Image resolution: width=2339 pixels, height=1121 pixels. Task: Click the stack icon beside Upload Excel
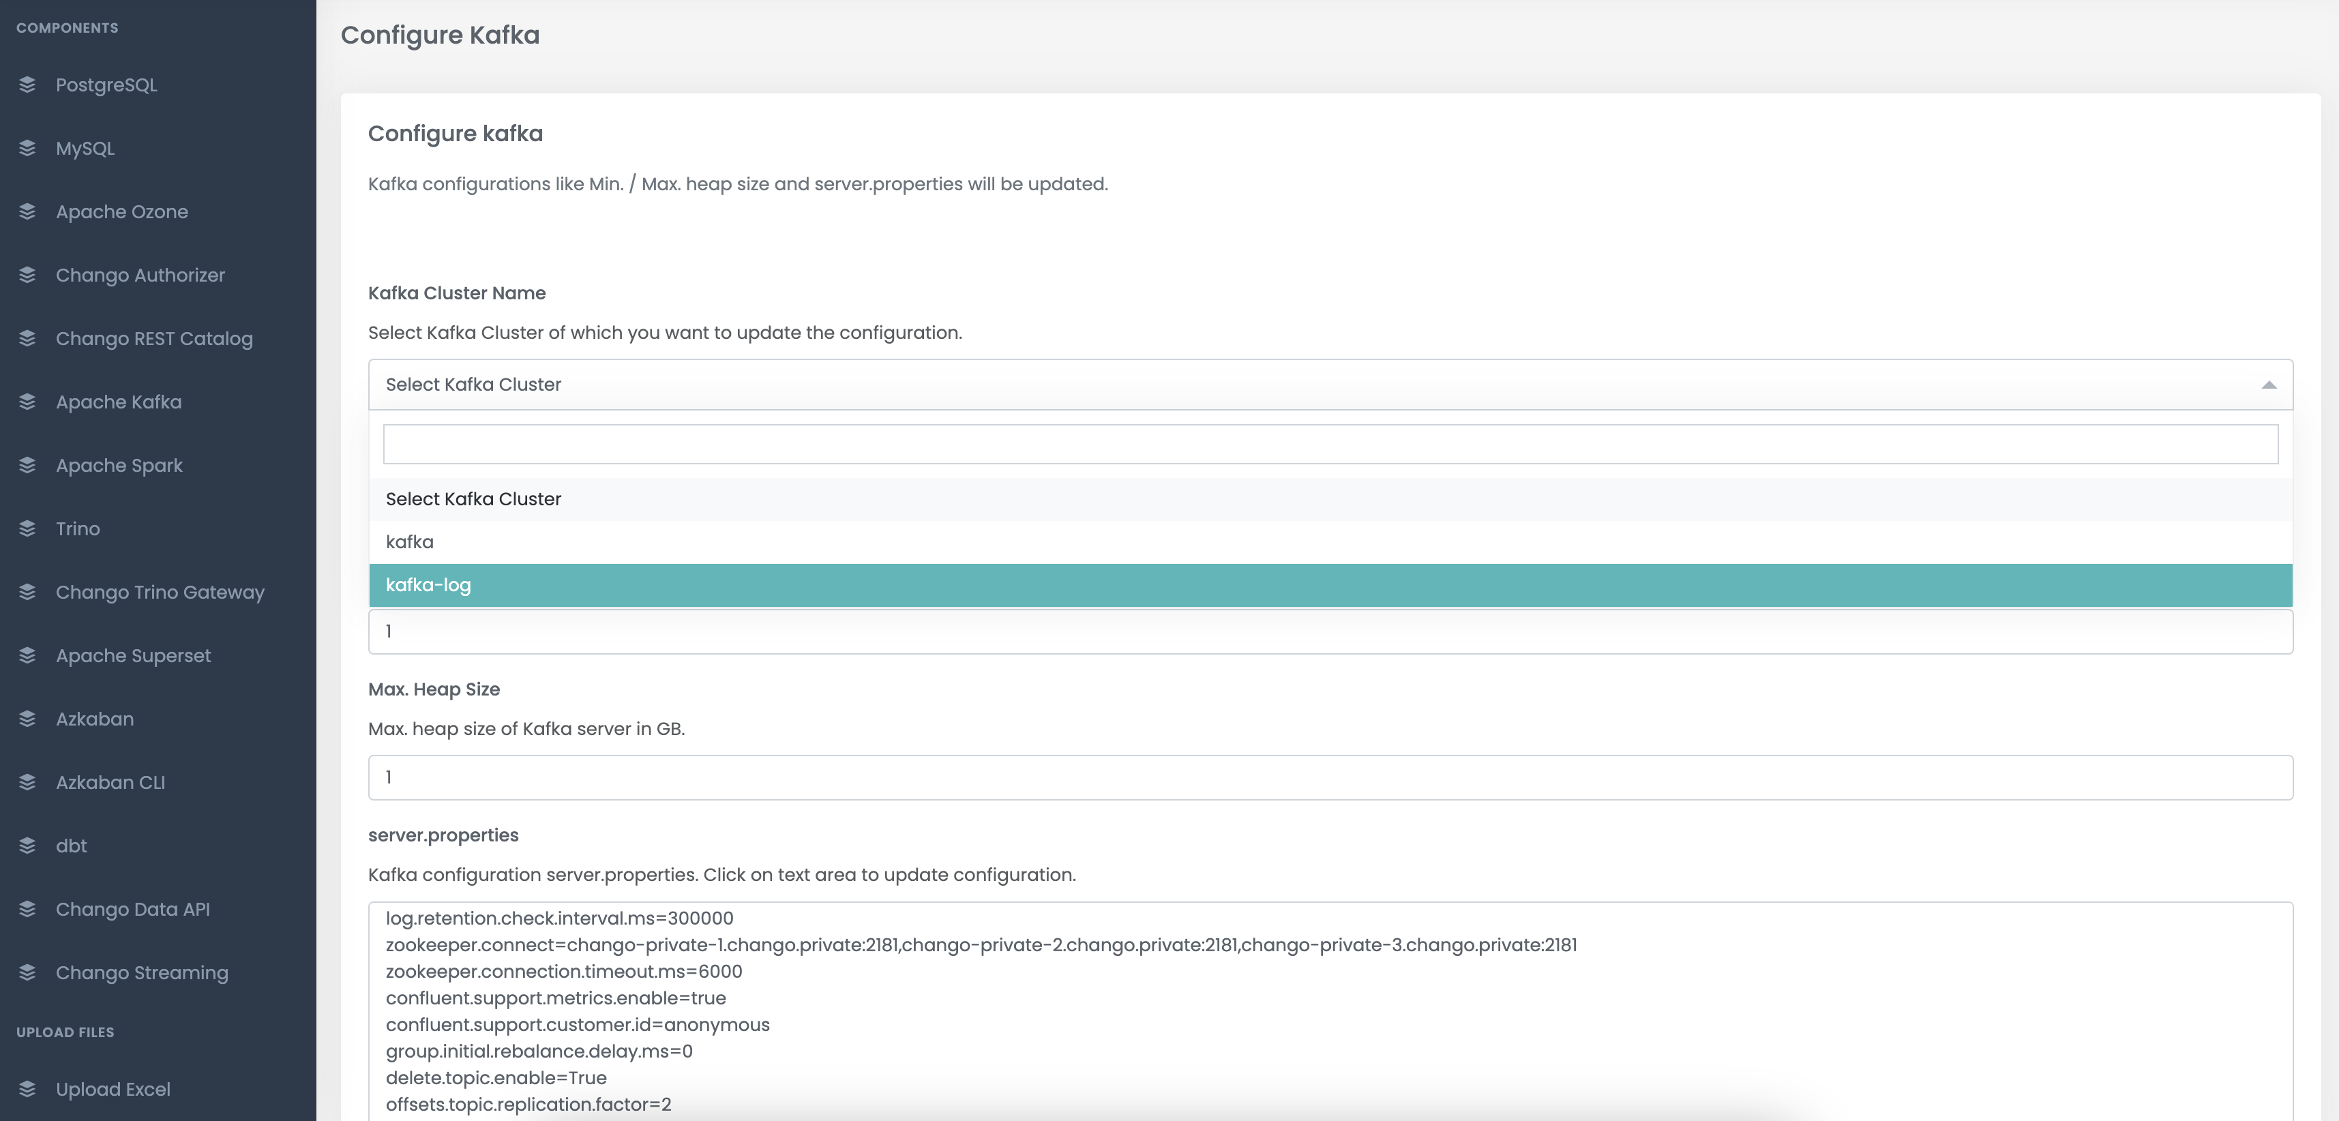click(x=27, y=1089)
